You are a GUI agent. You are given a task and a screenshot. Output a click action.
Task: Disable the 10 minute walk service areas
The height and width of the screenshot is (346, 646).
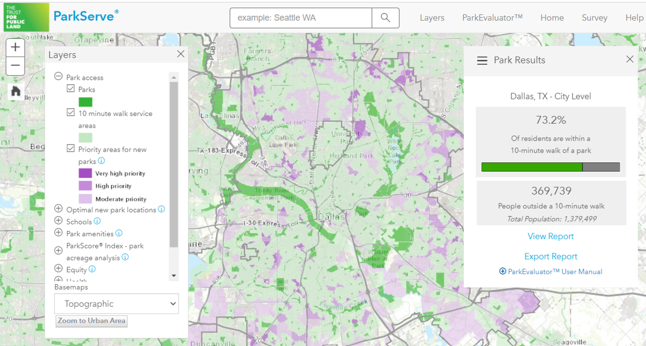(70, 113)
